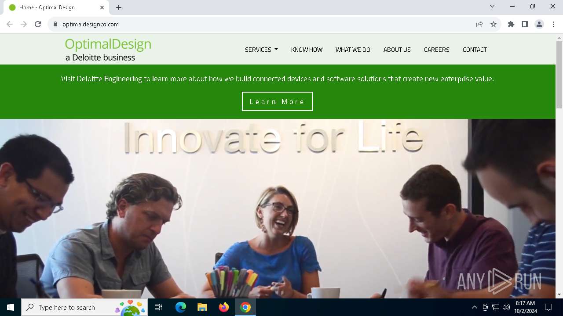Screen dimensions: 563x316
Task: Reload the page with the refresh icon
Action: pos(38,24)
